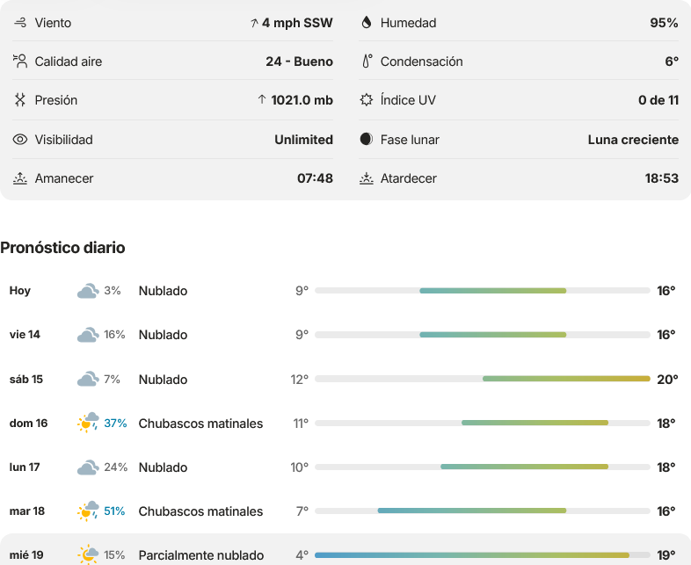The image size is (691, 565).
Task: Click the moon phase icon beside Fase lunar
Action: coord(367,139)
